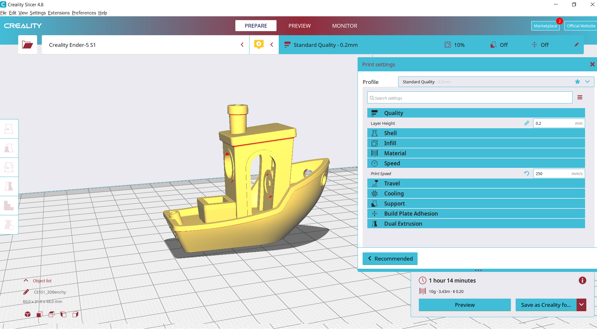Expand the Infill settings category
The image size is (597, 336).
pos(476,143)
